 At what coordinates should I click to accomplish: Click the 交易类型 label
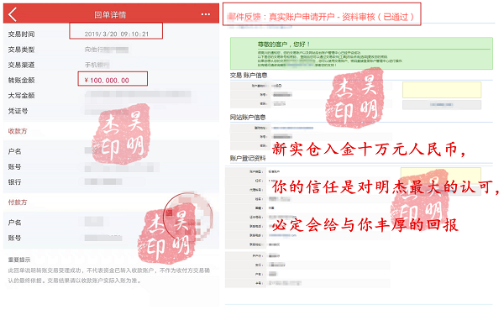21,50
